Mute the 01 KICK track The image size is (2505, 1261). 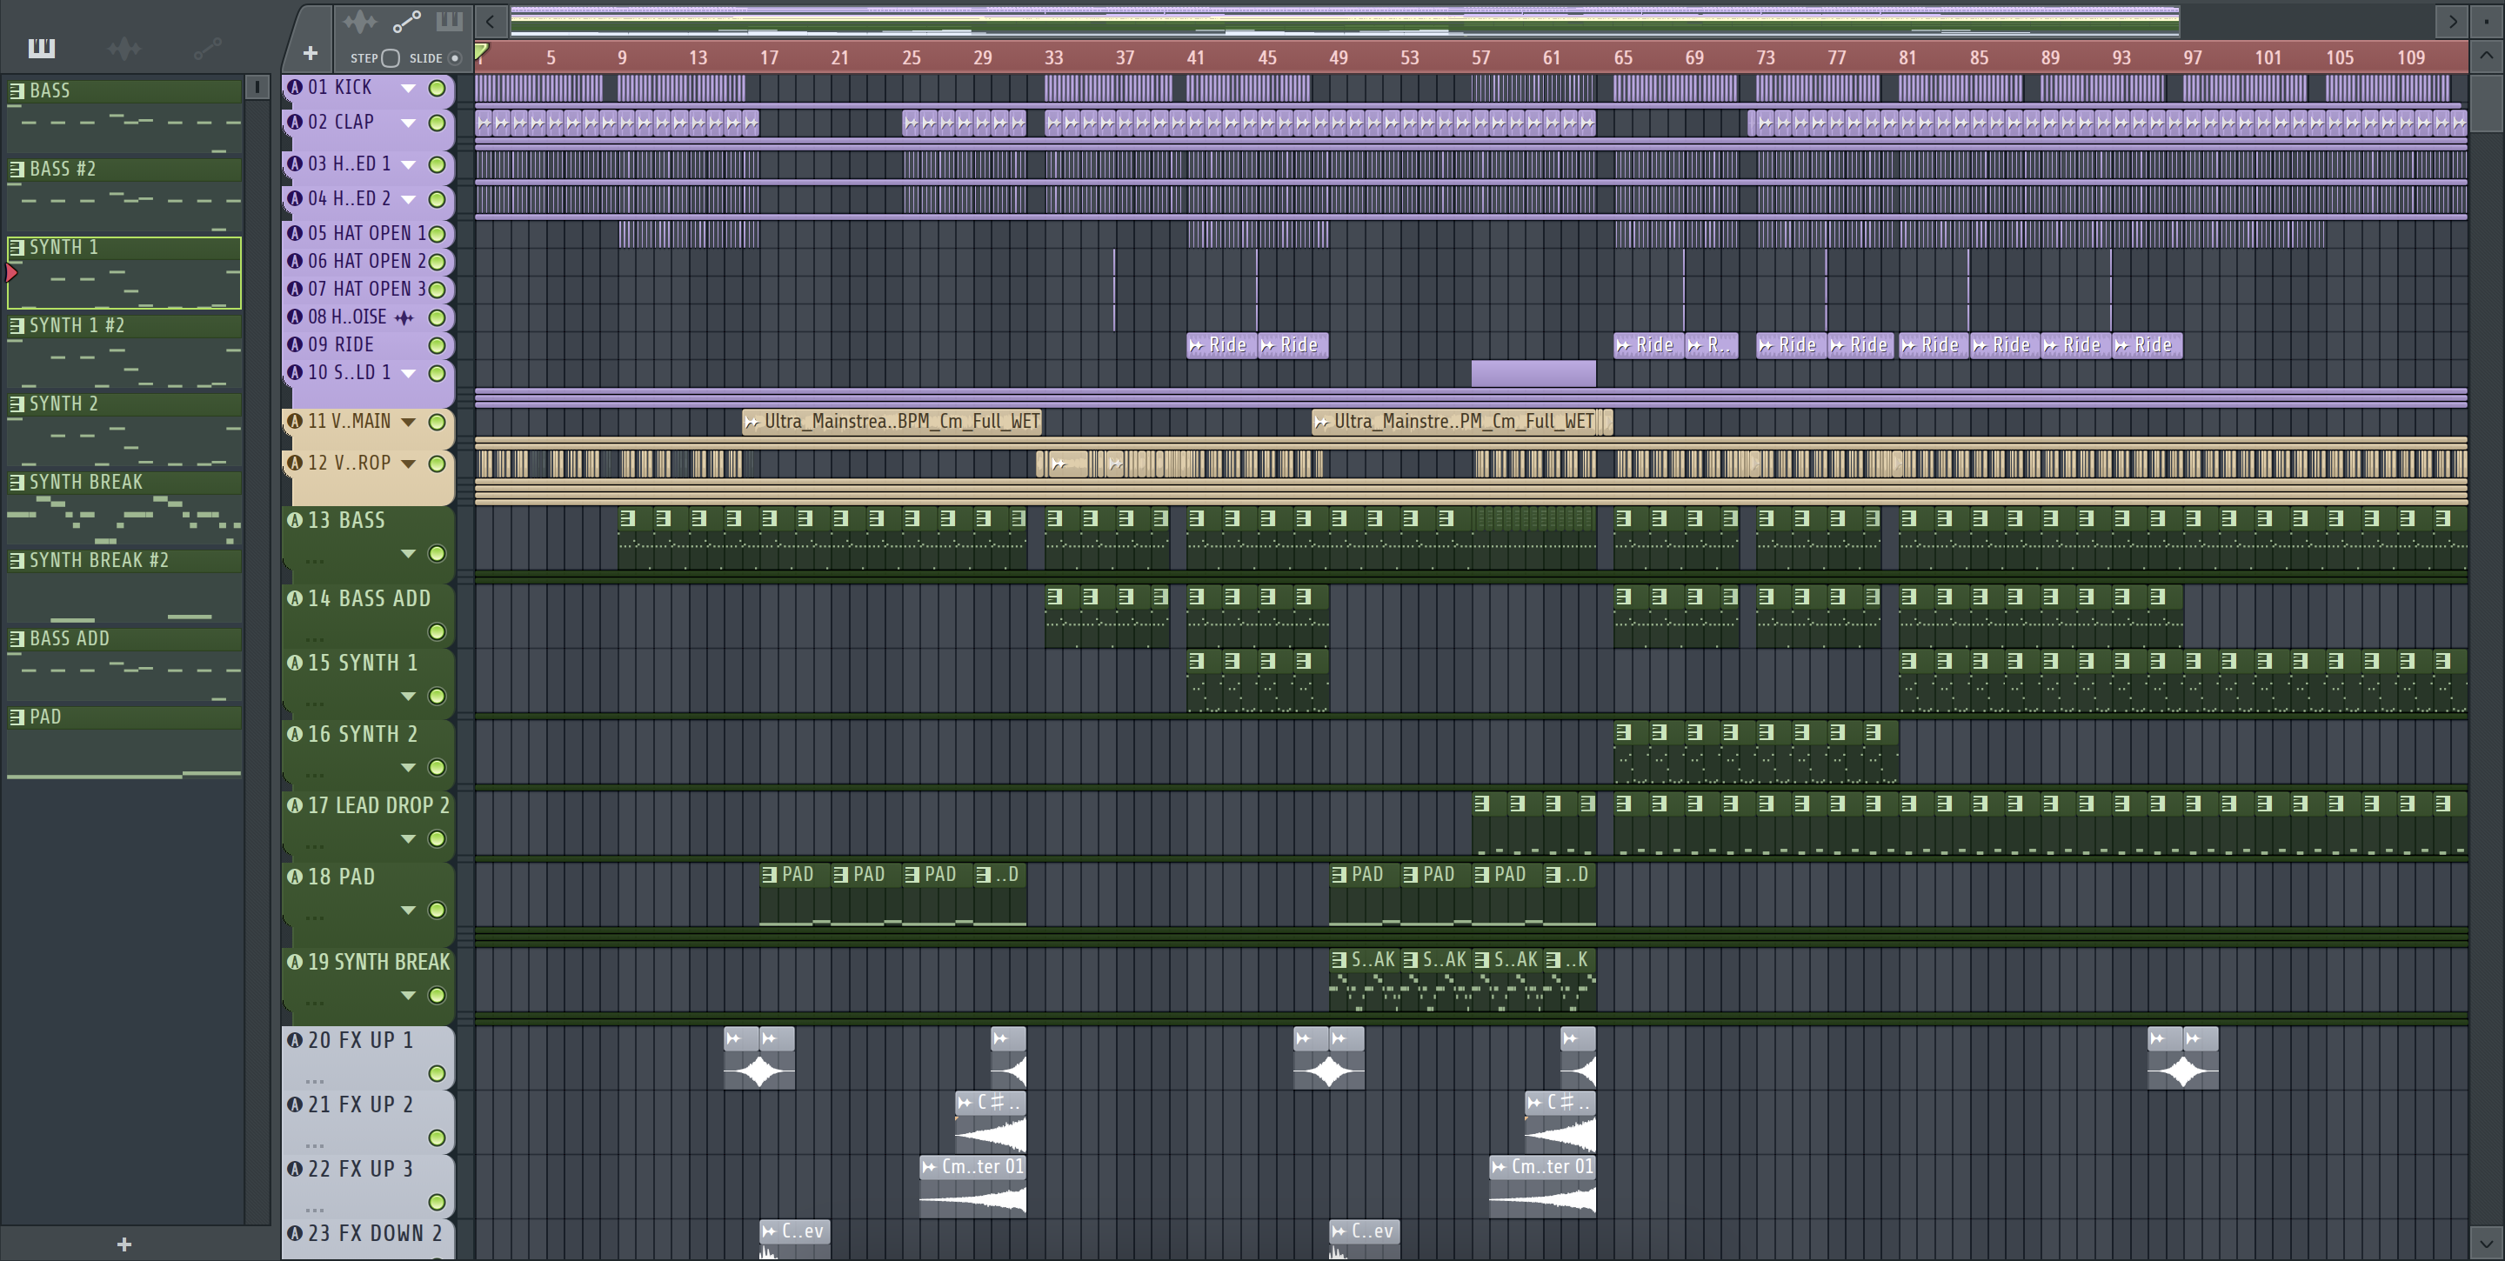click(438, 89)
